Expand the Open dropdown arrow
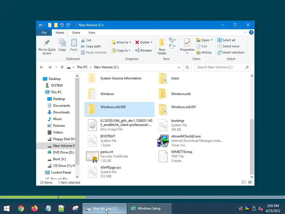285x214 pixels. (212, 40)
